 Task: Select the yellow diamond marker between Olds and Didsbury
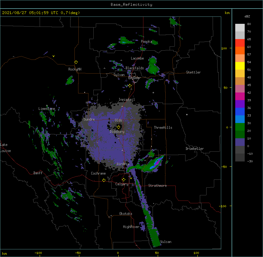[x=119, y=127]
